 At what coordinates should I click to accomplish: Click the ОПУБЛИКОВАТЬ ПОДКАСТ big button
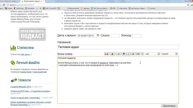coord(32,34)
